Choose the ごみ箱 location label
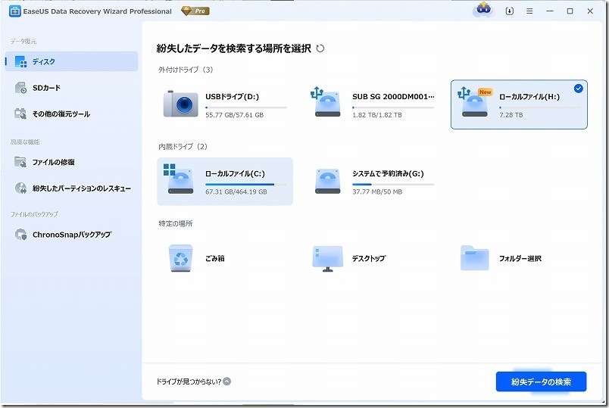This screenshot has height=408, width=609. 215,259
